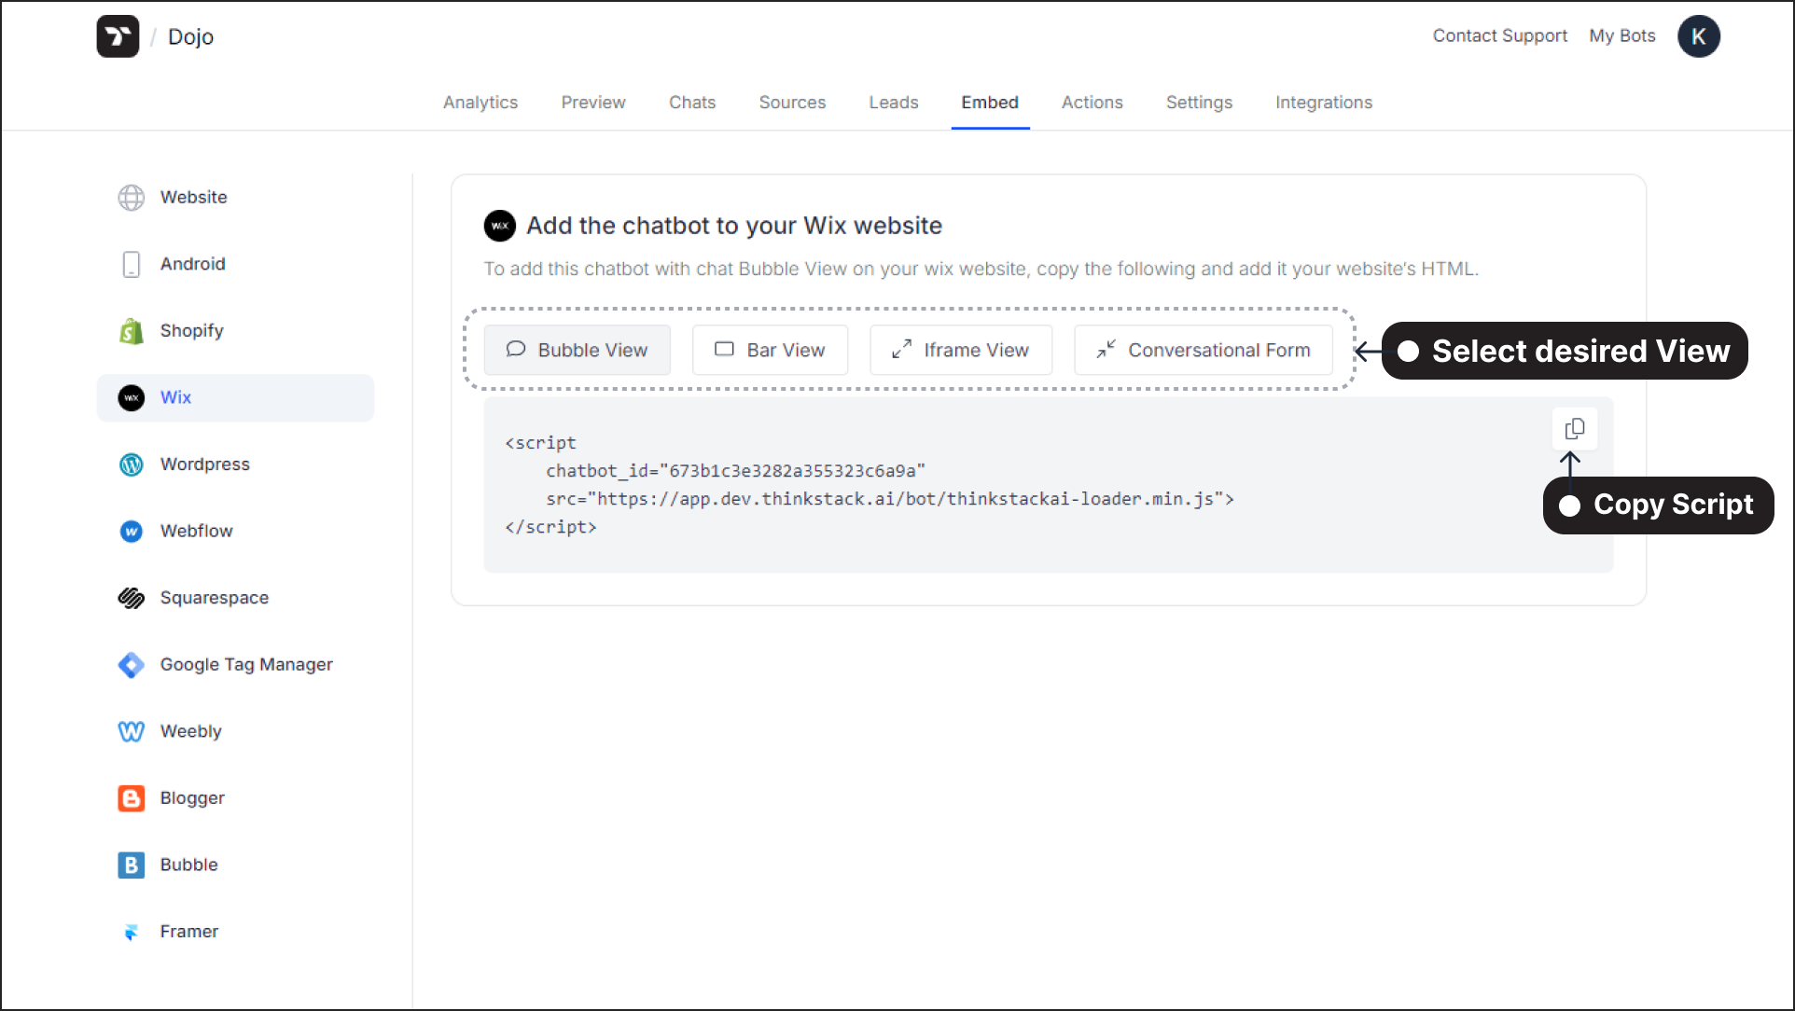The image size is (1795, 1011).
Task: Click the Blogger sidebar label
Action: coord(192,798)
